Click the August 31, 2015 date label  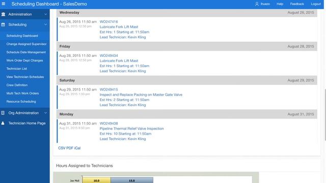pyautogui.click(x=301, y=114)
